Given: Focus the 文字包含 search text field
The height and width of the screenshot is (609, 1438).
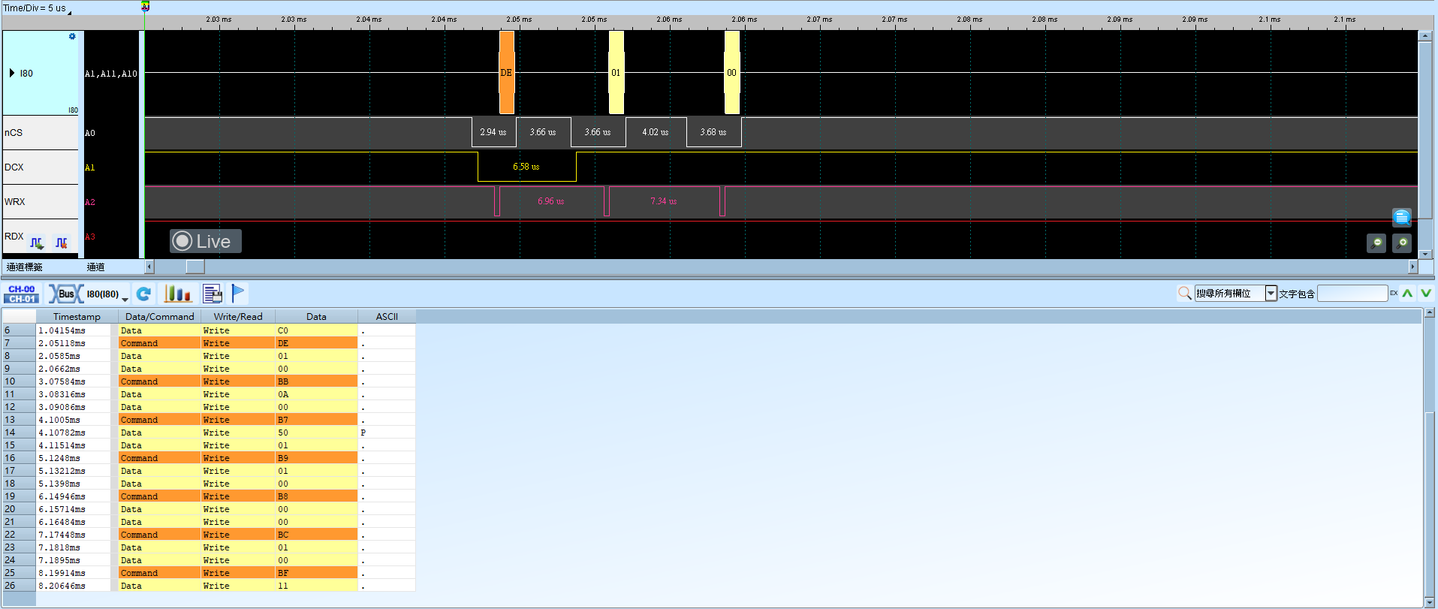Looking at the screenshot, I should [x=1352, y=294].
